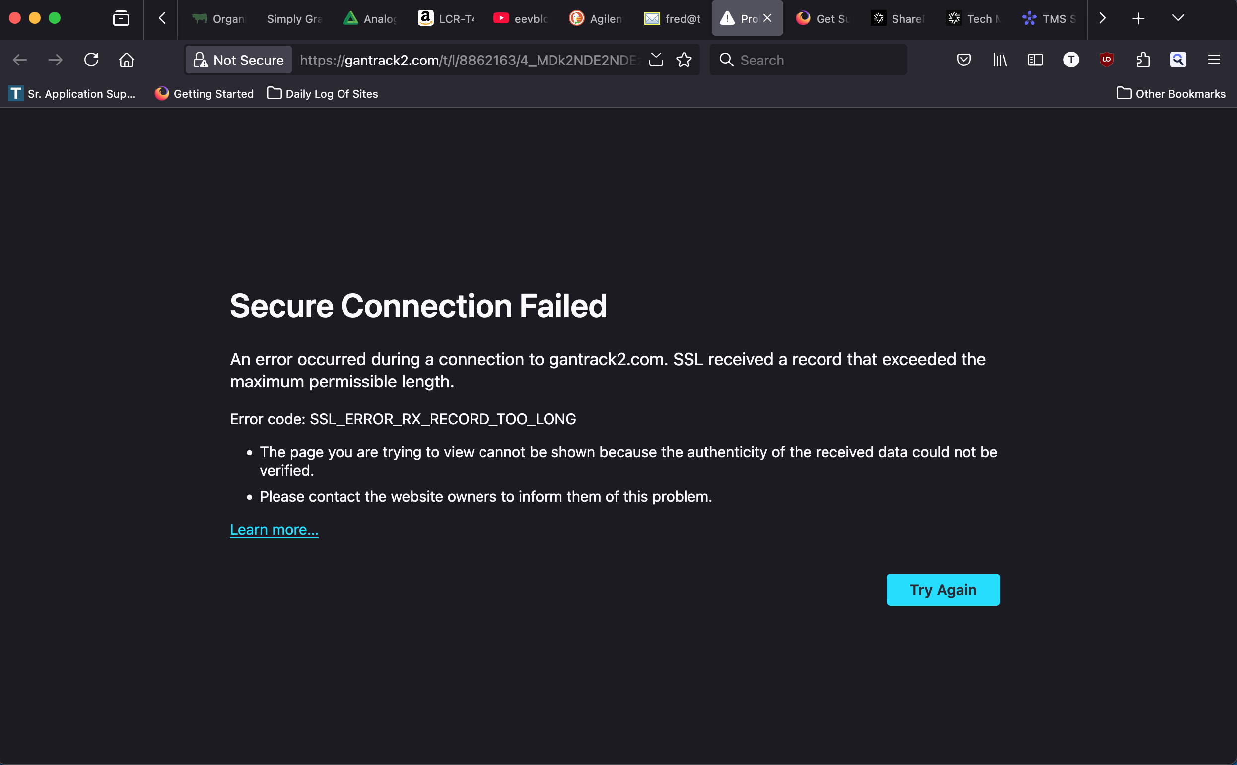Click the Not Secure site info badge
Image resolution: width=1237 pixels, height=765 pixels.
tap(238, 60)
